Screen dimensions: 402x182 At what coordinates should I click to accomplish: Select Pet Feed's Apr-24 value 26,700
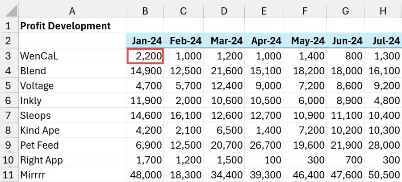[x=266, y=145]
